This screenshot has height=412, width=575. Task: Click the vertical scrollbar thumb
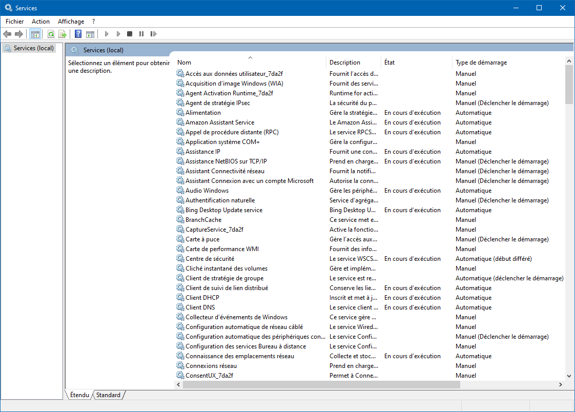(569, 85)
